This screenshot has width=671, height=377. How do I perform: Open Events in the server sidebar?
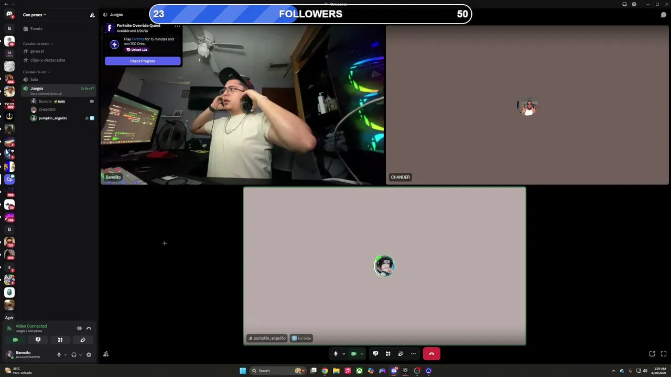click(36, 29)
